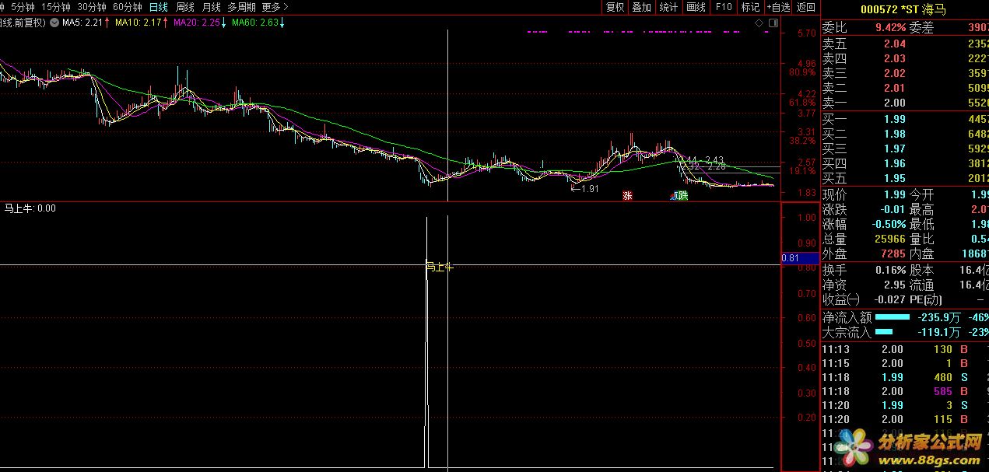989x472 pixels.
Task: Click the 大宗流入 cyan bar
Action: point(884,332)
